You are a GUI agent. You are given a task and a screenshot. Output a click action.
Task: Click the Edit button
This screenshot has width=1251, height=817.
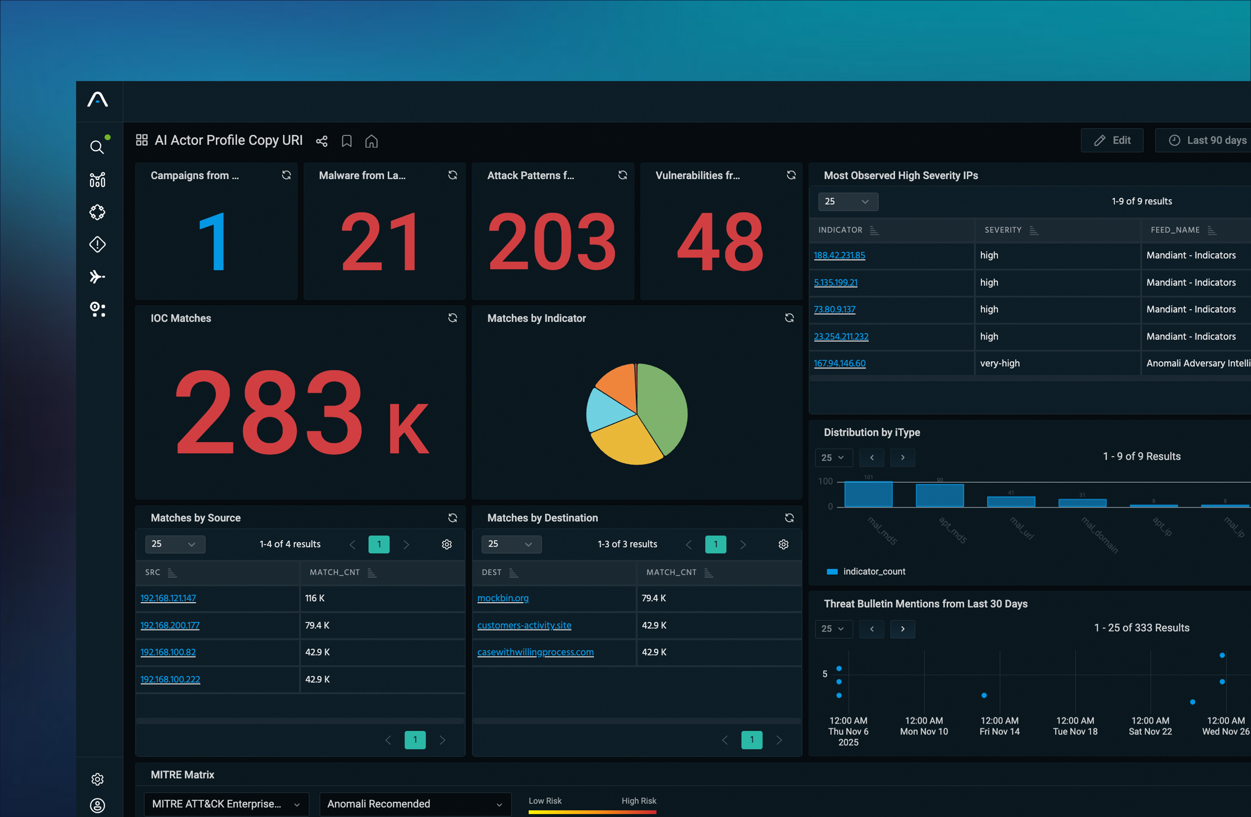[x=1112, y=140]
